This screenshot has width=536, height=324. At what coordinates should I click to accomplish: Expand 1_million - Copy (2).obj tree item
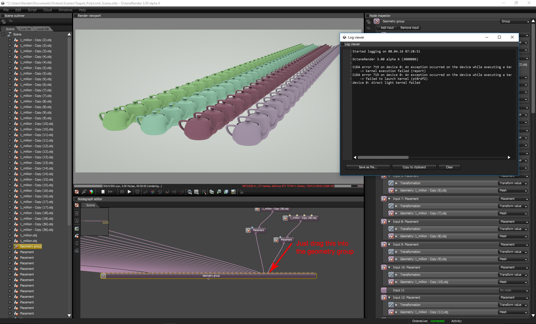pyautogui.click(x=10, y=40)
